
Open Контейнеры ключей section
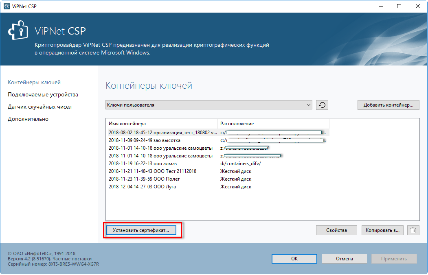point(34,82)
